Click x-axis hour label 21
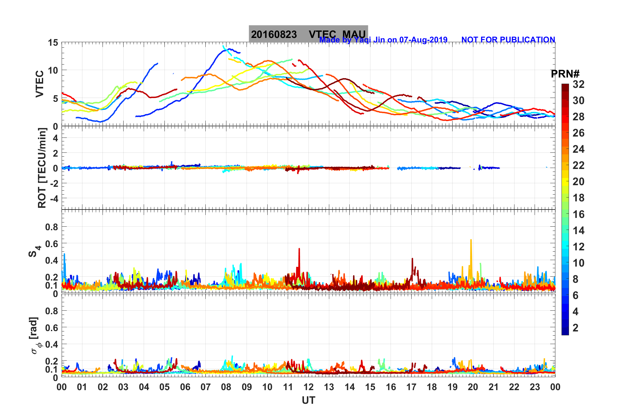617x419 pixels. (x=494, y=387)
